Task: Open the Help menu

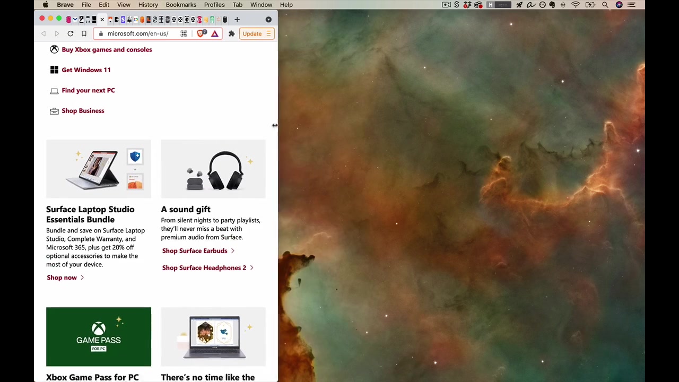Action: [286, 5]
